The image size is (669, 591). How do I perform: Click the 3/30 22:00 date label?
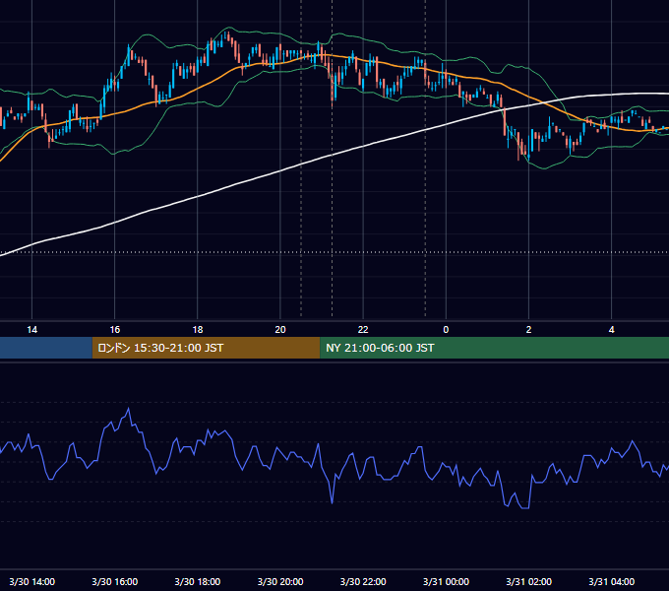coord(363,581)
